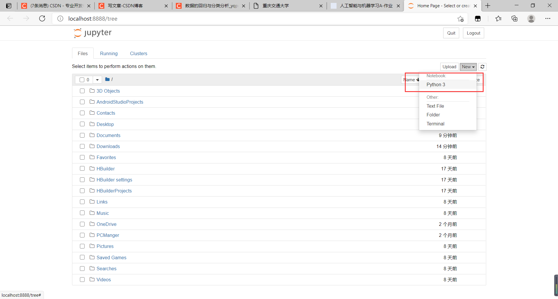Viewport: 558px width, 299px height.
Task: Click the OneDrive folder icon
Action: (92, 224)
